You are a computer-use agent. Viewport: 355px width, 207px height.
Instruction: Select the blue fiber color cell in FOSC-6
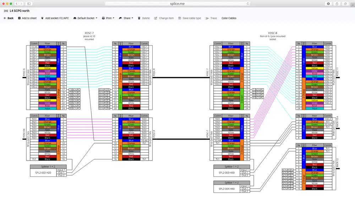(x=47, y=47)
